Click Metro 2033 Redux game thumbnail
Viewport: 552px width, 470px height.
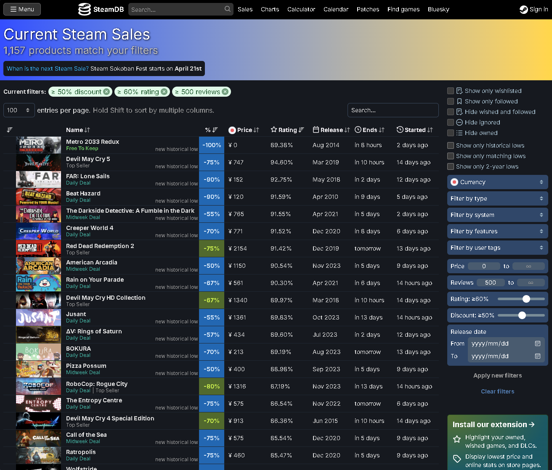38,145
